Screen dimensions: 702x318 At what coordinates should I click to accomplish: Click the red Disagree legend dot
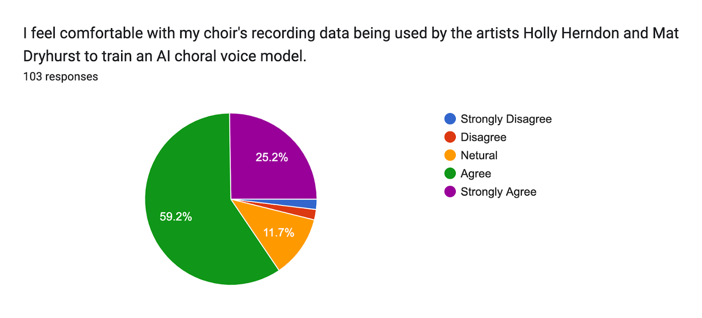coord(450,137)
